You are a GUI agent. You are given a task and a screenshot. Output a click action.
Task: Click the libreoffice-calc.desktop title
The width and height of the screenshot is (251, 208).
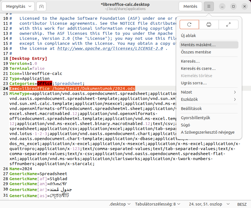(125, 4)
